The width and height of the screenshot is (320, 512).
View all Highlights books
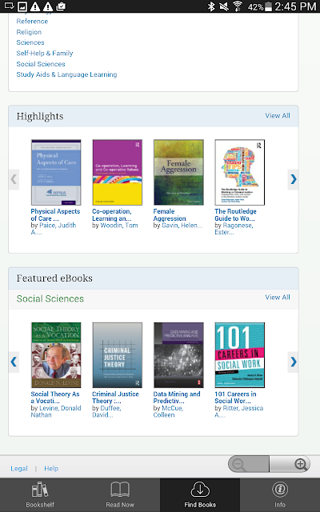click(278, 115)
